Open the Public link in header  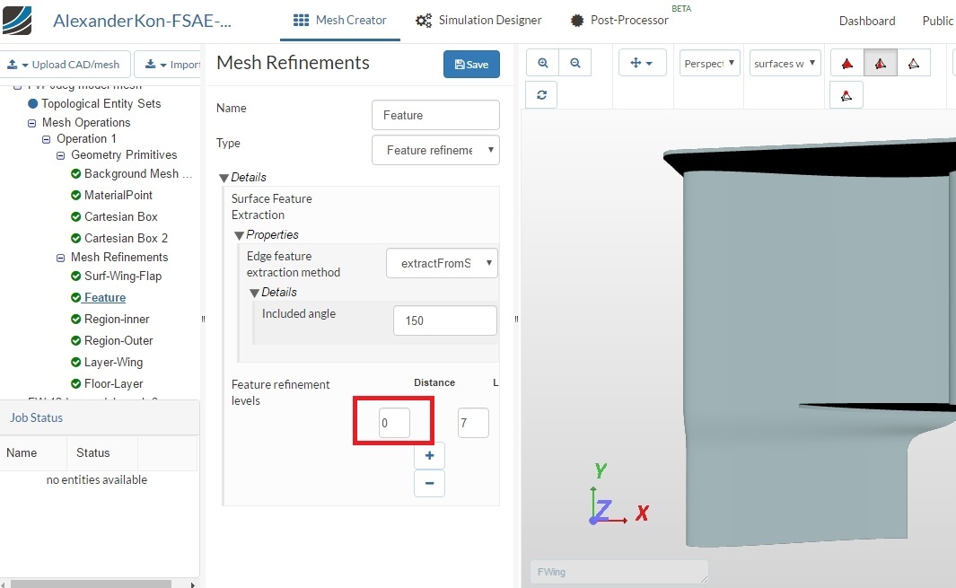(x=938, y=21)
